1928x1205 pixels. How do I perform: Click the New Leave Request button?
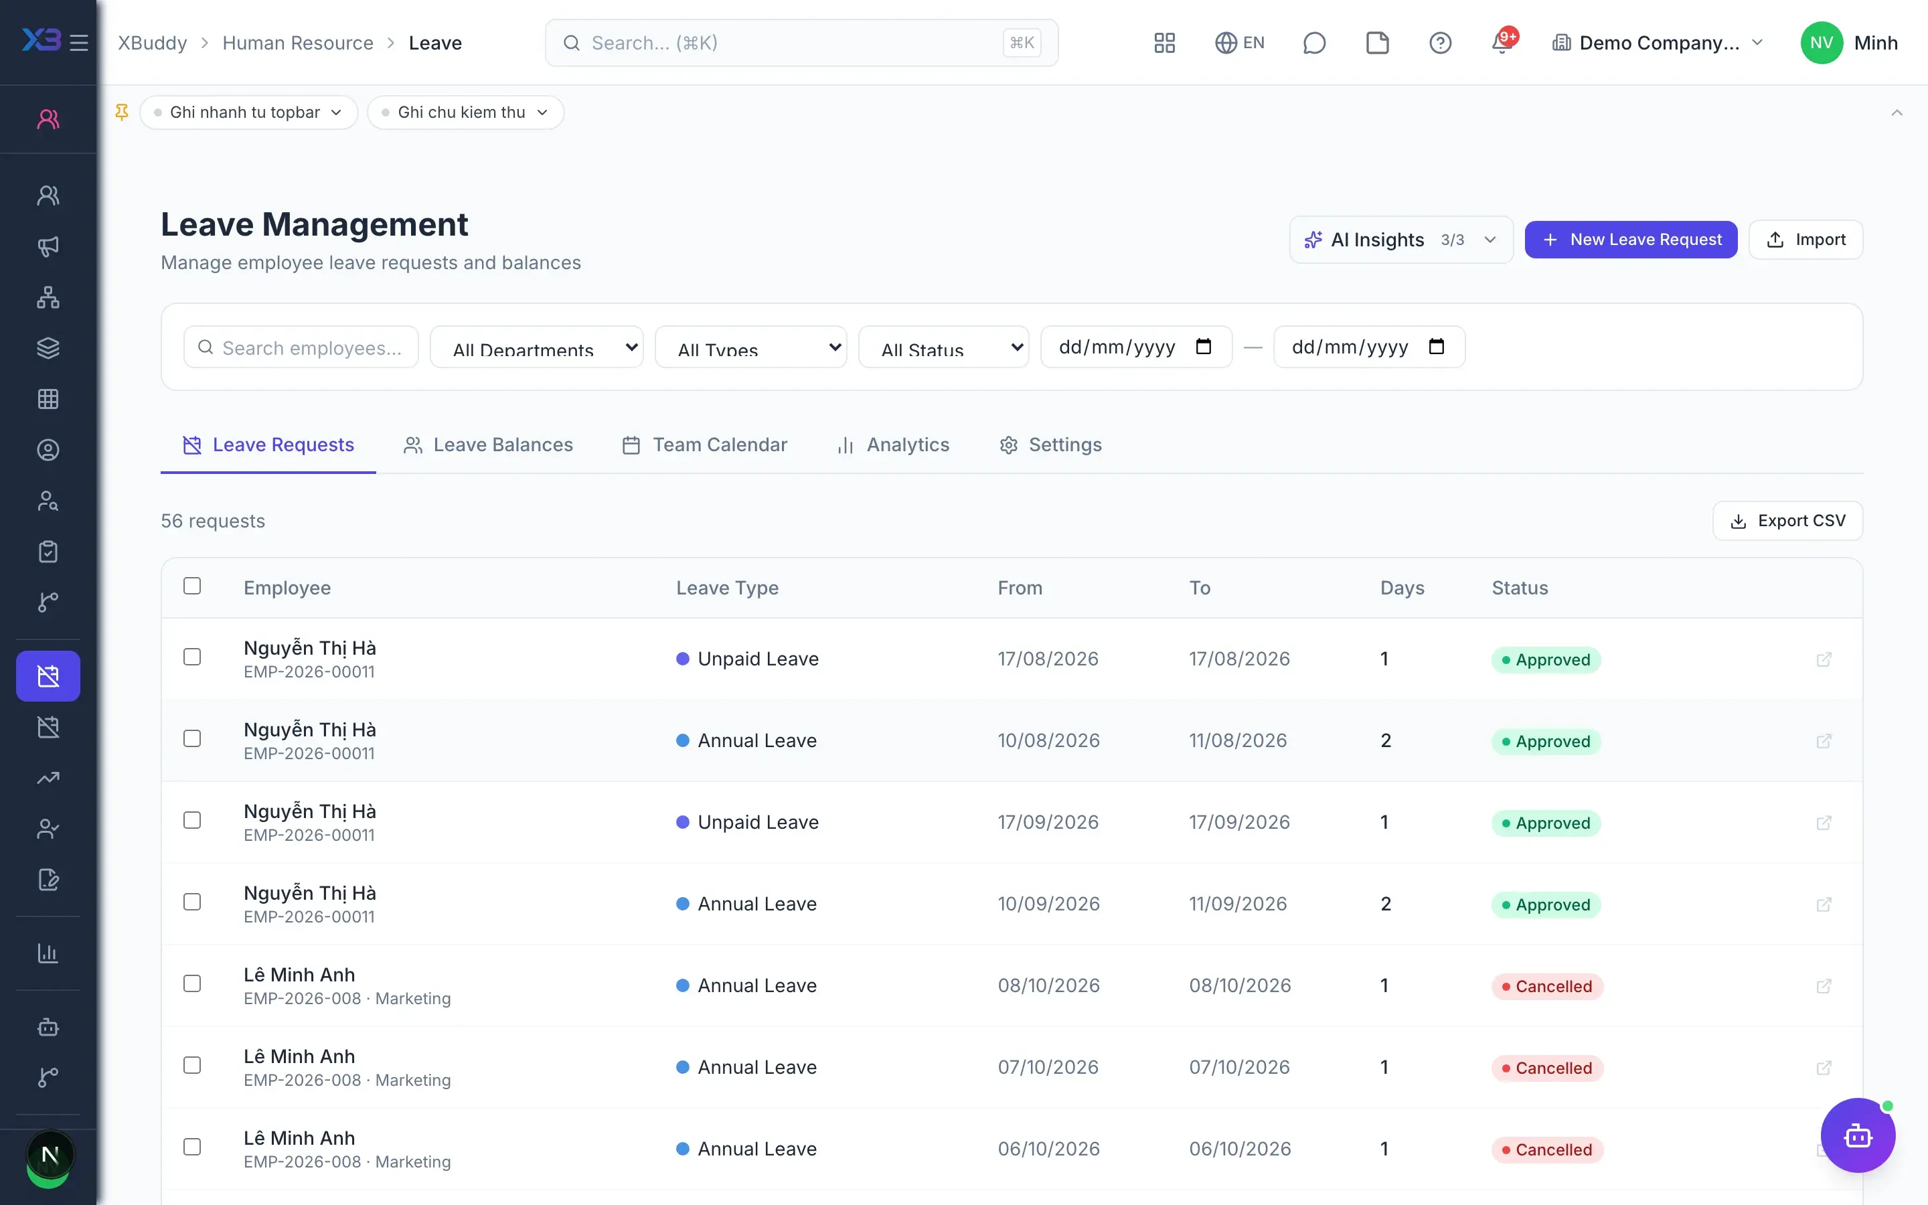1631,240
